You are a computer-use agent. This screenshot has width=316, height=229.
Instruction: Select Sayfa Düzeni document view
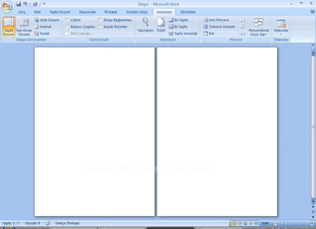(x=9, y=27)
